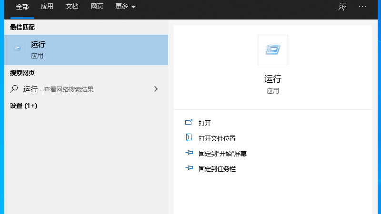Click the feedback icon in top bar
This screenshot has height=214, width=381.
[342, 7]
